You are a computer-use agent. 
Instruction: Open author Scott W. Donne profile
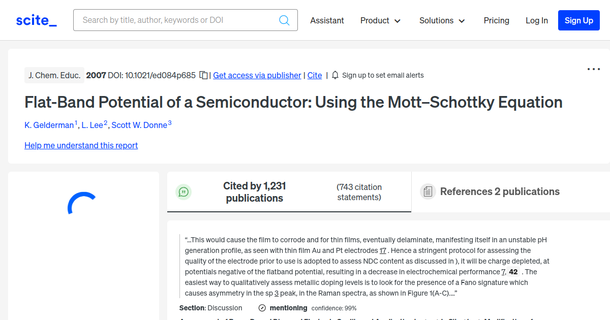pyautogui.click(x=139, y=125)
